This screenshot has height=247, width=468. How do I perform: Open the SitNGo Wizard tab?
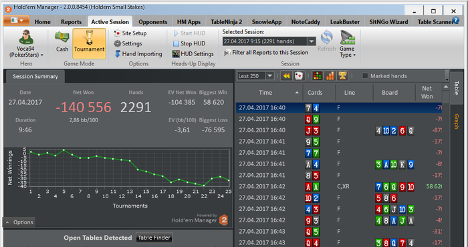point(388,22)
